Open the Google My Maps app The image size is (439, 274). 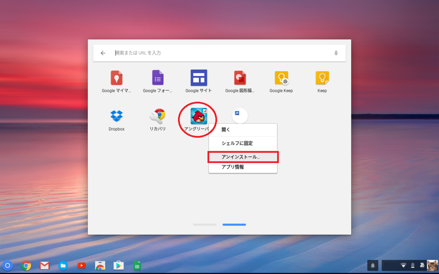(117, 78)
